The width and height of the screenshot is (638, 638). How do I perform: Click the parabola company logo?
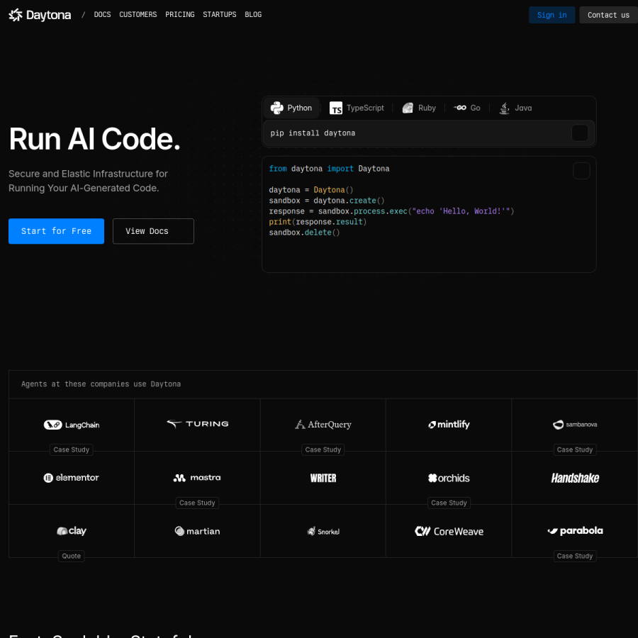[x=575, y=530]
